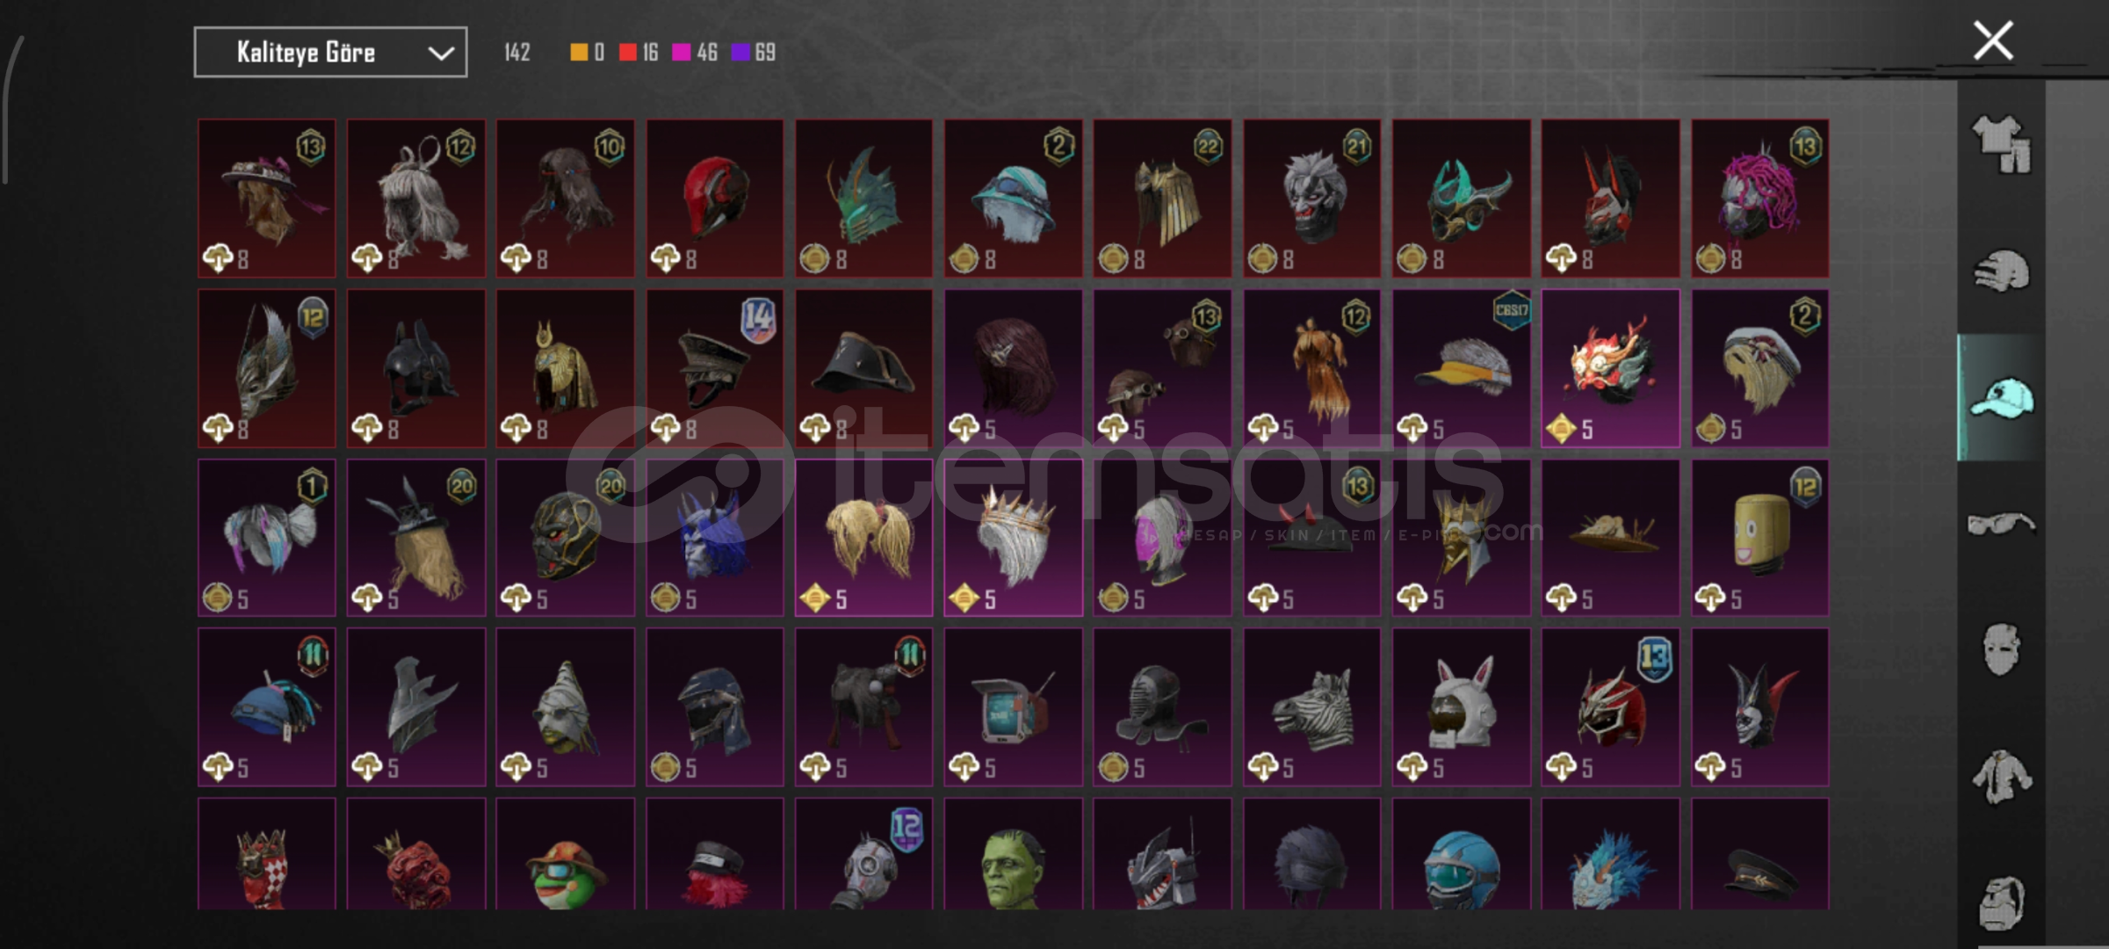Expand sort options via the chevron arrow

click(440, 54)
